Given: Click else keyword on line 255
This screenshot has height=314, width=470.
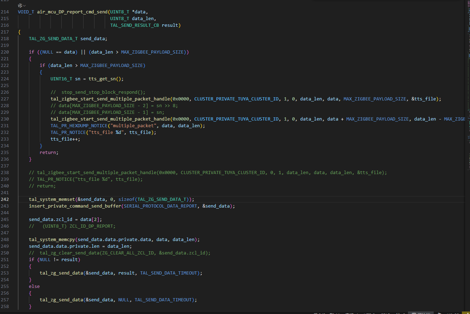Looking at the screenshot, I should click(x=34, y=287).
